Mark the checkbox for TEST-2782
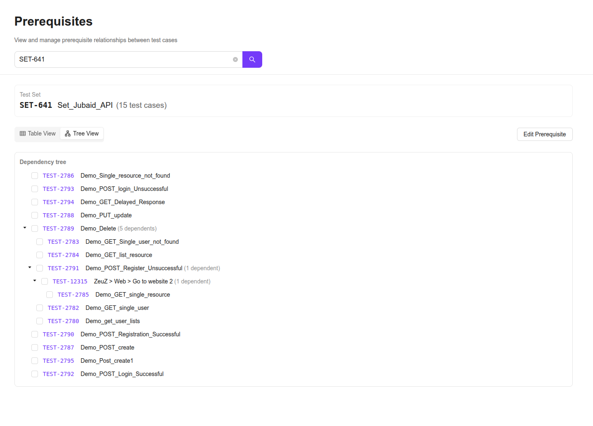 click(40, 308)
